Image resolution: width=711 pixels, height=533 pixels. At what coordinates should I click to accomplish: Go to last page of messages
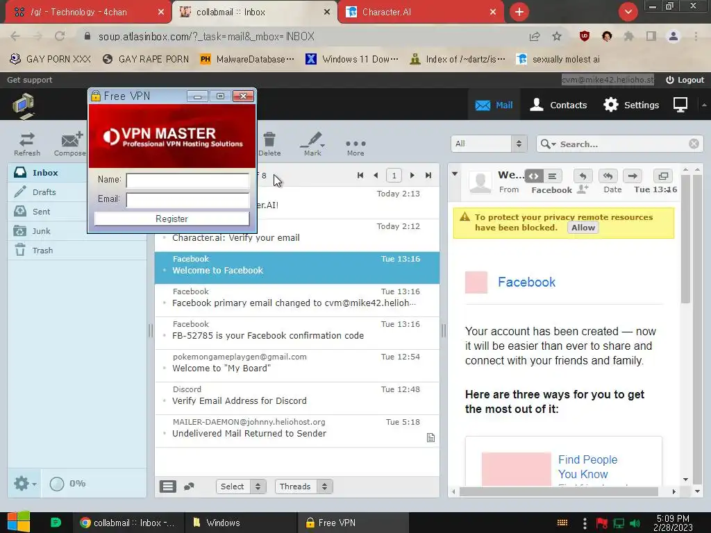[428, 176]
